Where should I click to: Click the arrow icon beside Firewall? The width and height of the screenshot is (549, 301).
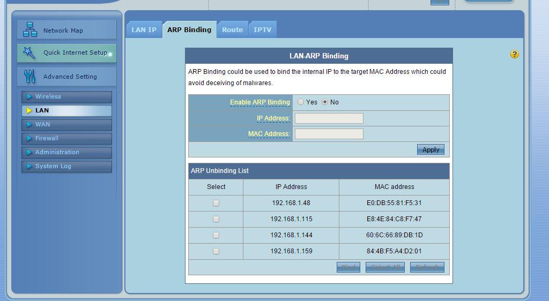(x=29, y=138)
